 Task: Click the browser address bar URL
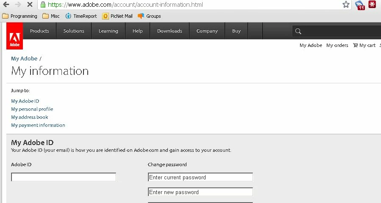pos(125,4)
